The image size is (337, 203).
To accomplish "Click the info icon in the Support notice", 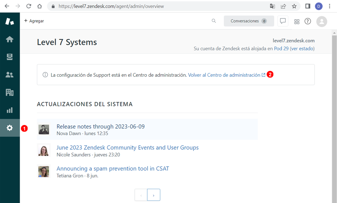I will (45, 75).
